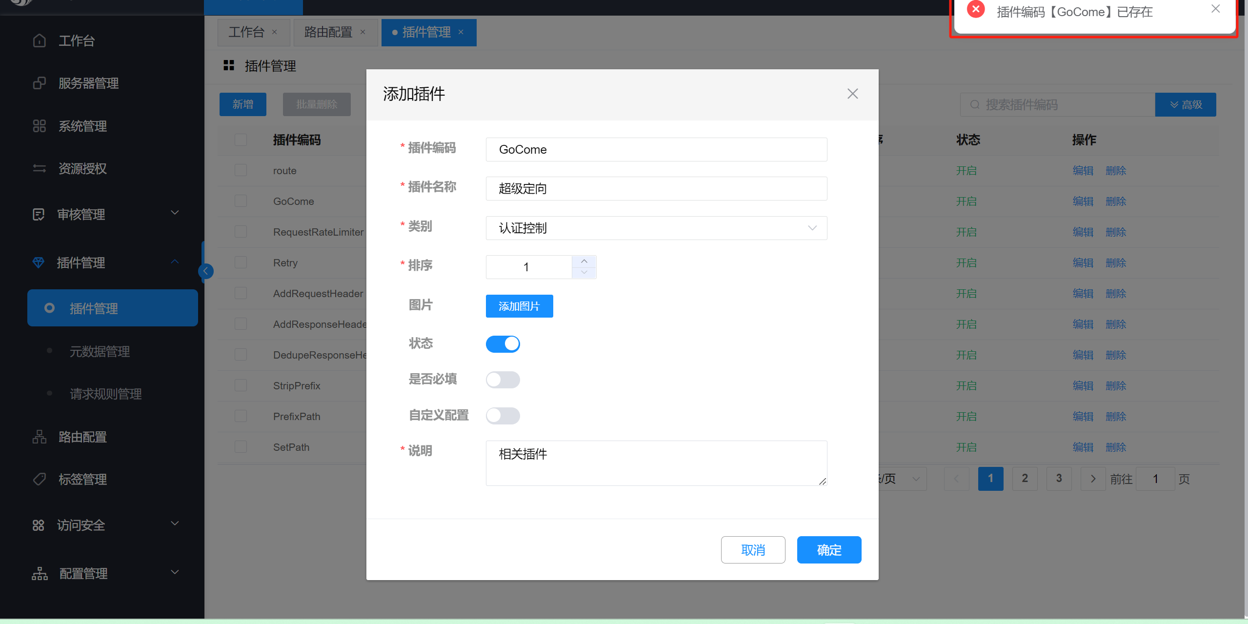Increase 排序 value with the up arrow
1248x624 pixels.
(584, 262)
